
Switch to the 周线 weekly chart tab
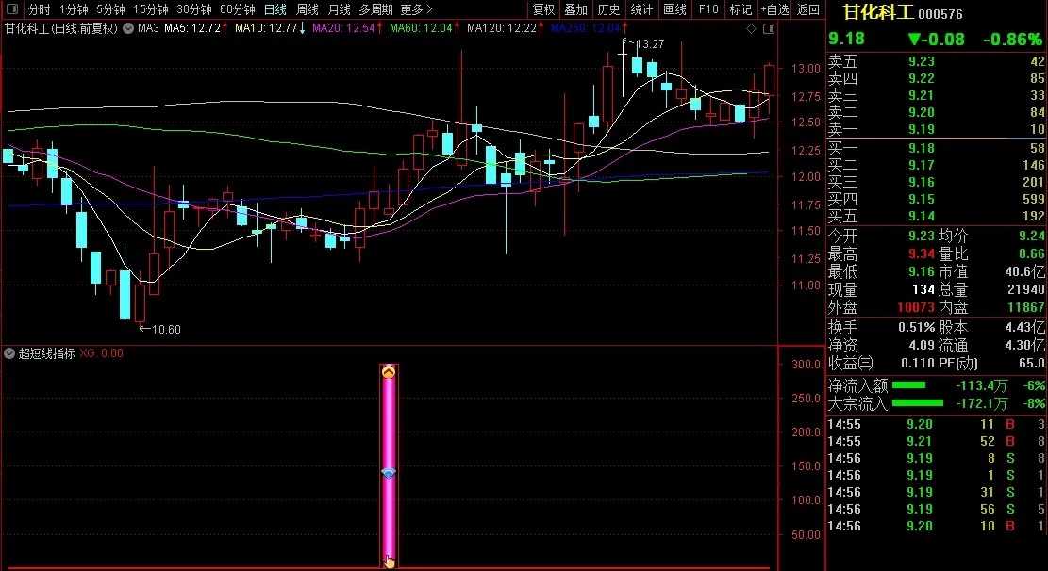pyautogui.click(x=307, y=9)
